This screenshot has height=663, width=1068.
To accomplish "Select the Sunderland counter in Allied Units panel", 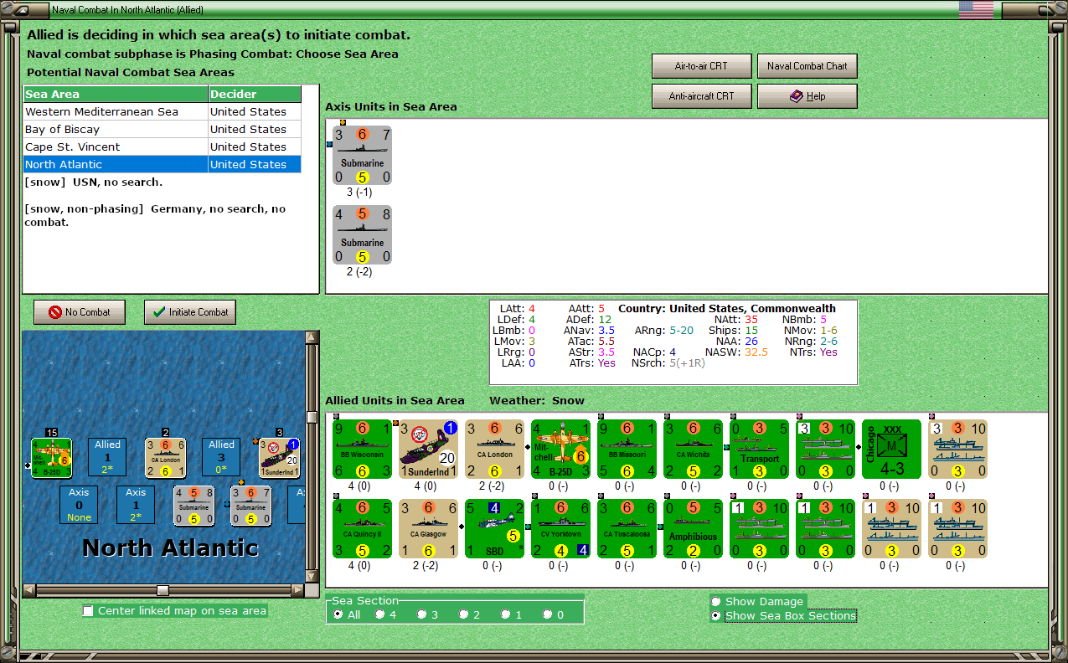I will [428, 450].
